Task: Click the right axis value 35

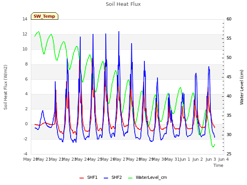Action: [x=229, y=116]
